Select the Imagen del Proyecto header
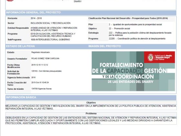The width and height of the screenshot is (181, 136). click(x=104, y=46)
